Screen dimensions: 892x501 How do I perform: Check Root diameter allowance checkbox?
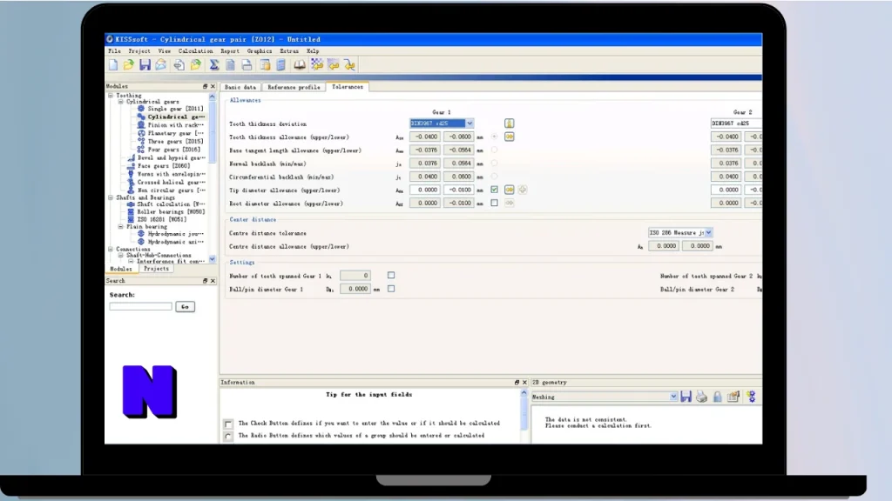coord(494,203)
